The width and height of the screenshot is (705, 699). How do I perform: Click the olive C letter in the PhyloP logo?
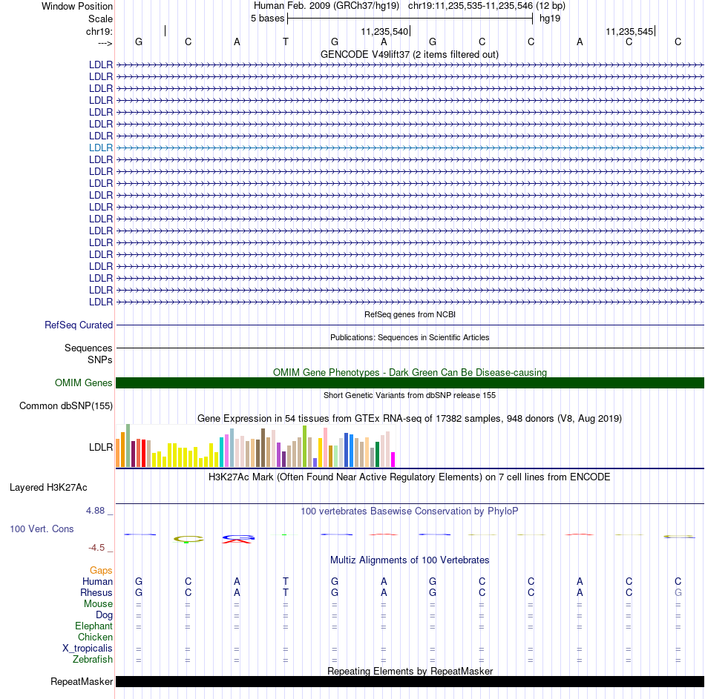188,539
